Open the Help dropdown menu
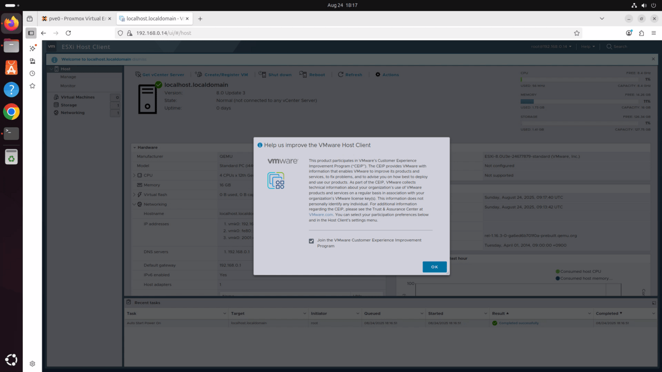The height and width of the screenshot is (372, 662). click(588, 47)
